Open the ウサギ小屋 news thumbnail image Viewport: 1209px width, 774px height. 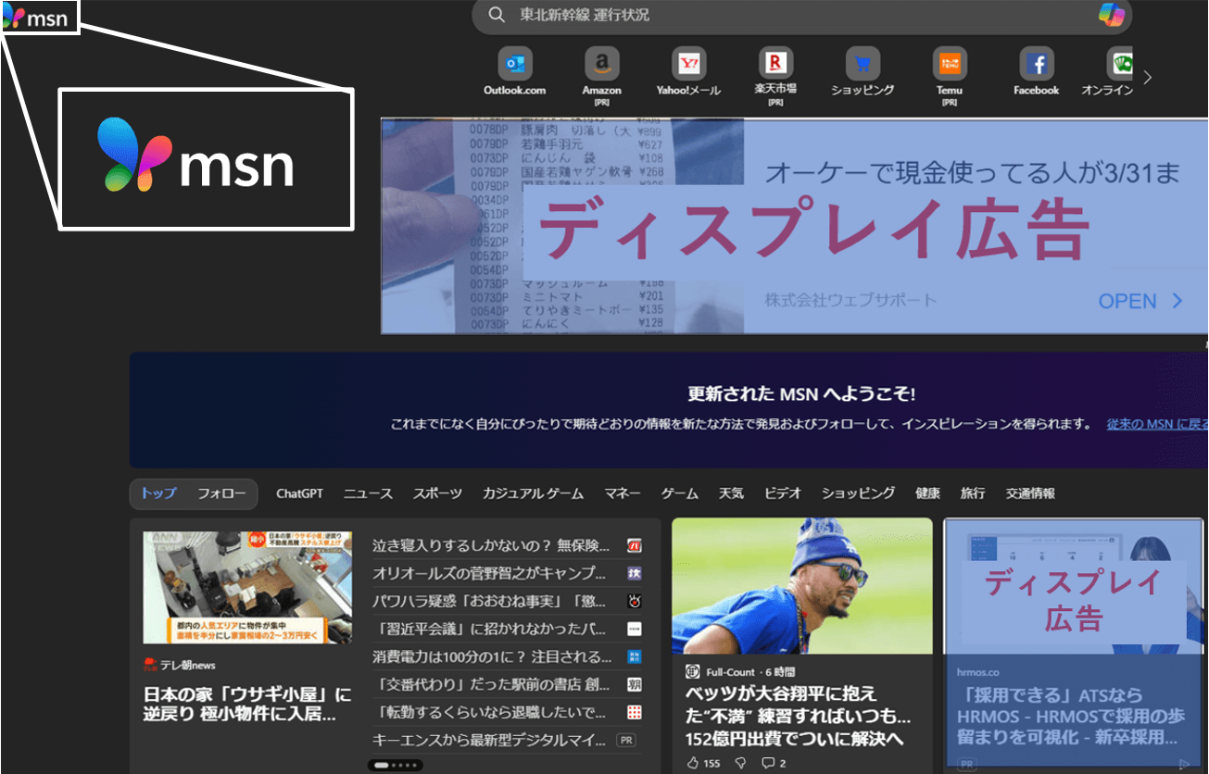coord(247,587)
